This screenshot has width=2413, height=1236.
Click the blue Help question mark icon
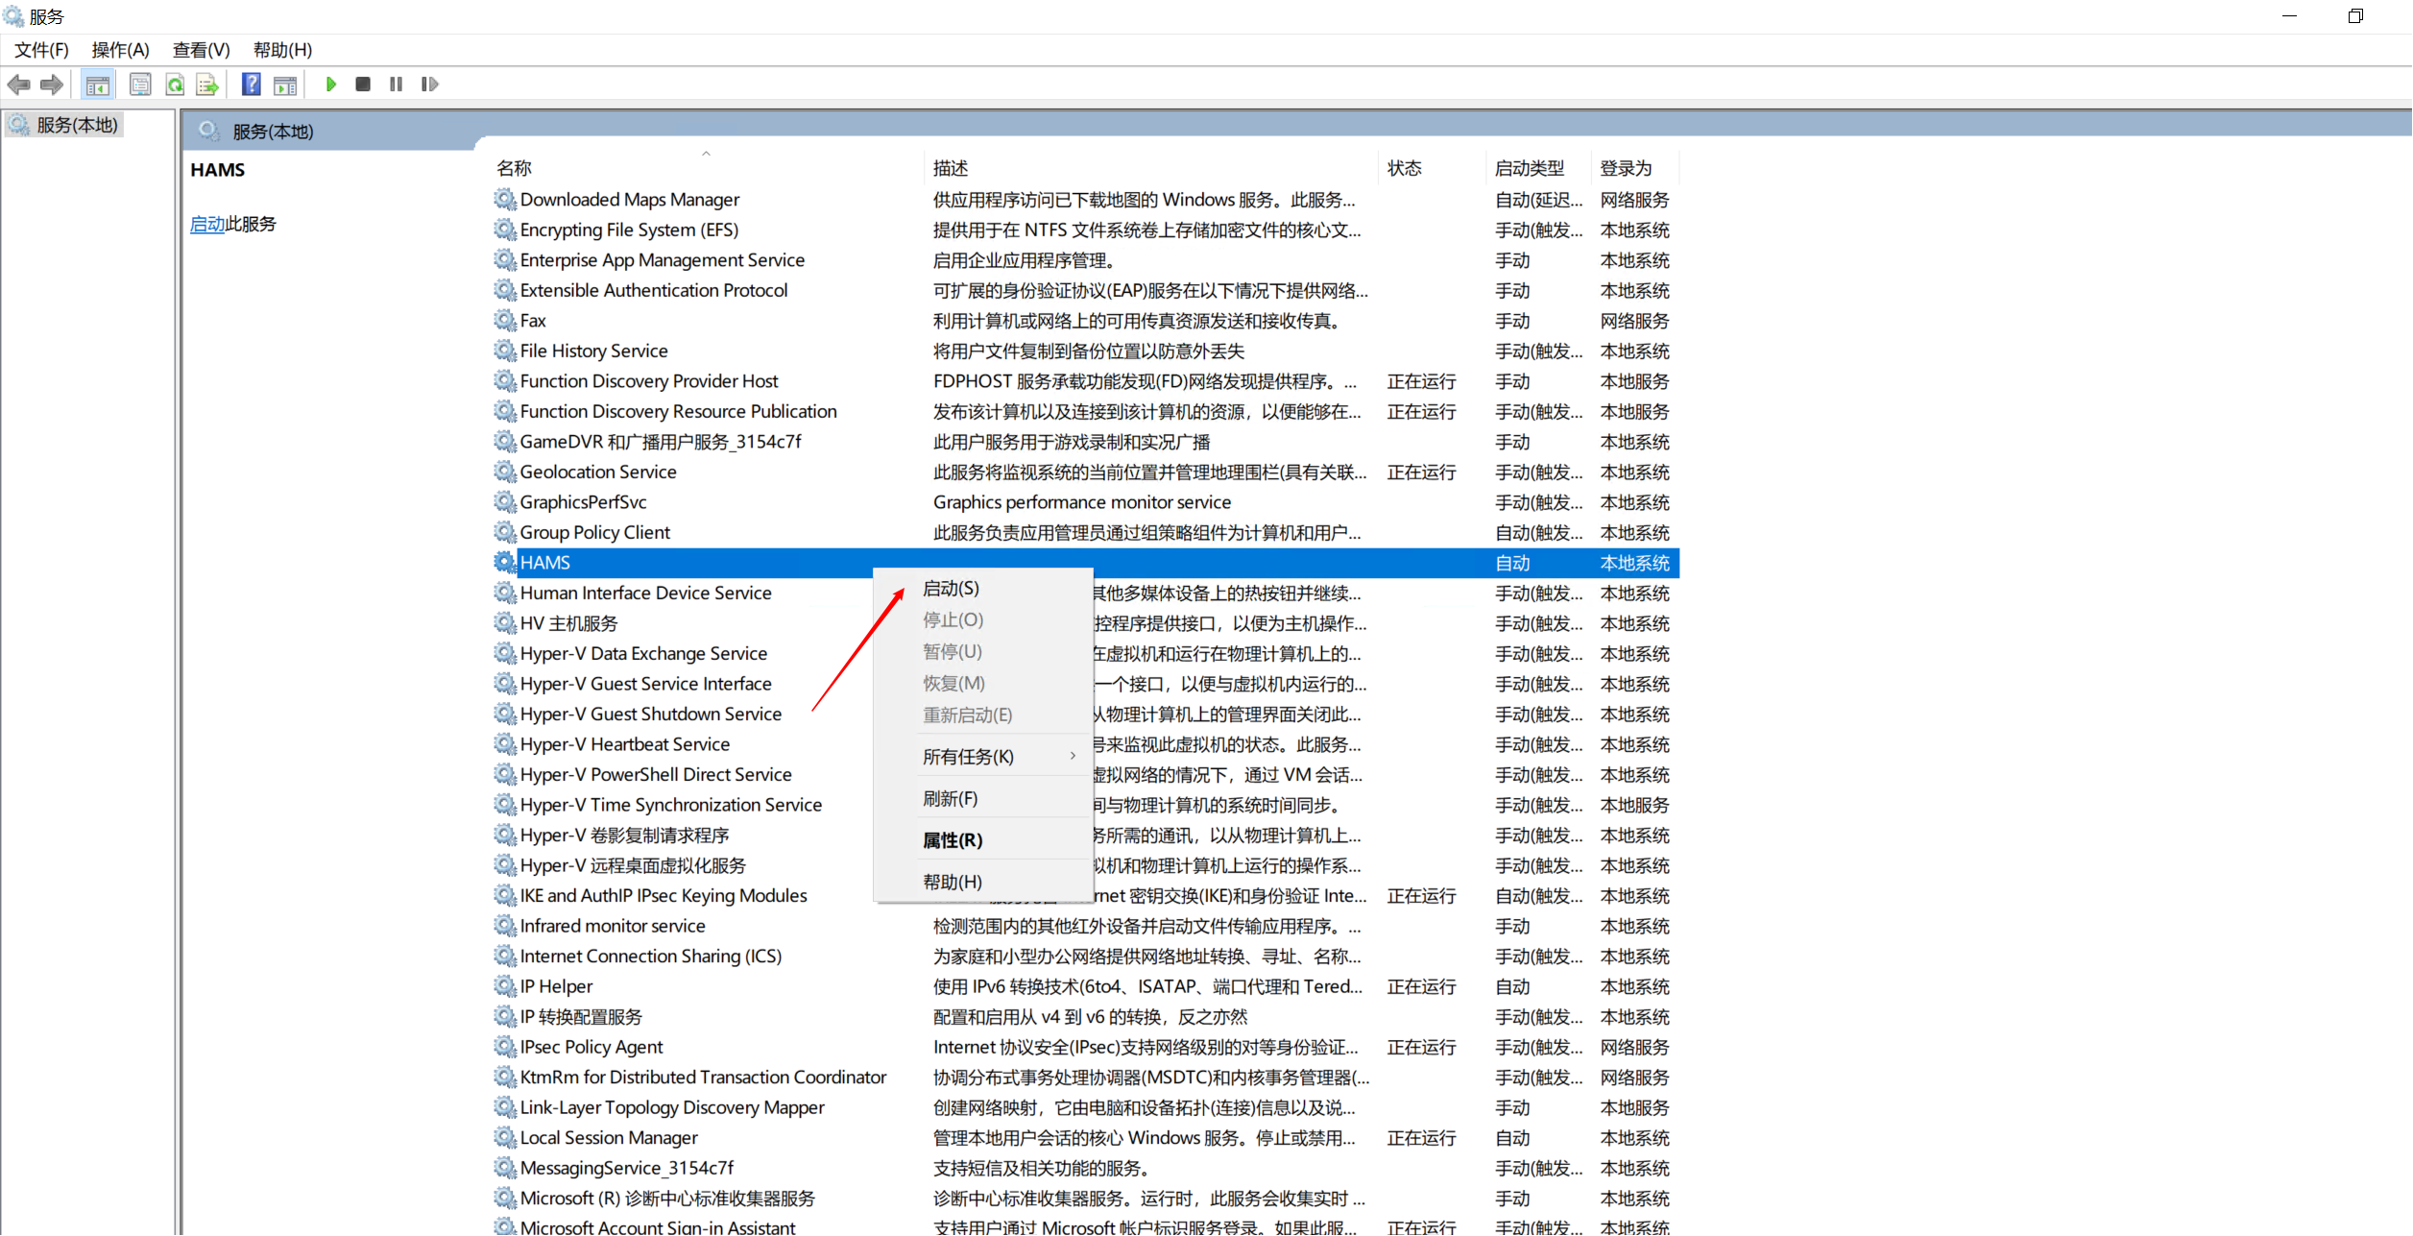point(251,85)
